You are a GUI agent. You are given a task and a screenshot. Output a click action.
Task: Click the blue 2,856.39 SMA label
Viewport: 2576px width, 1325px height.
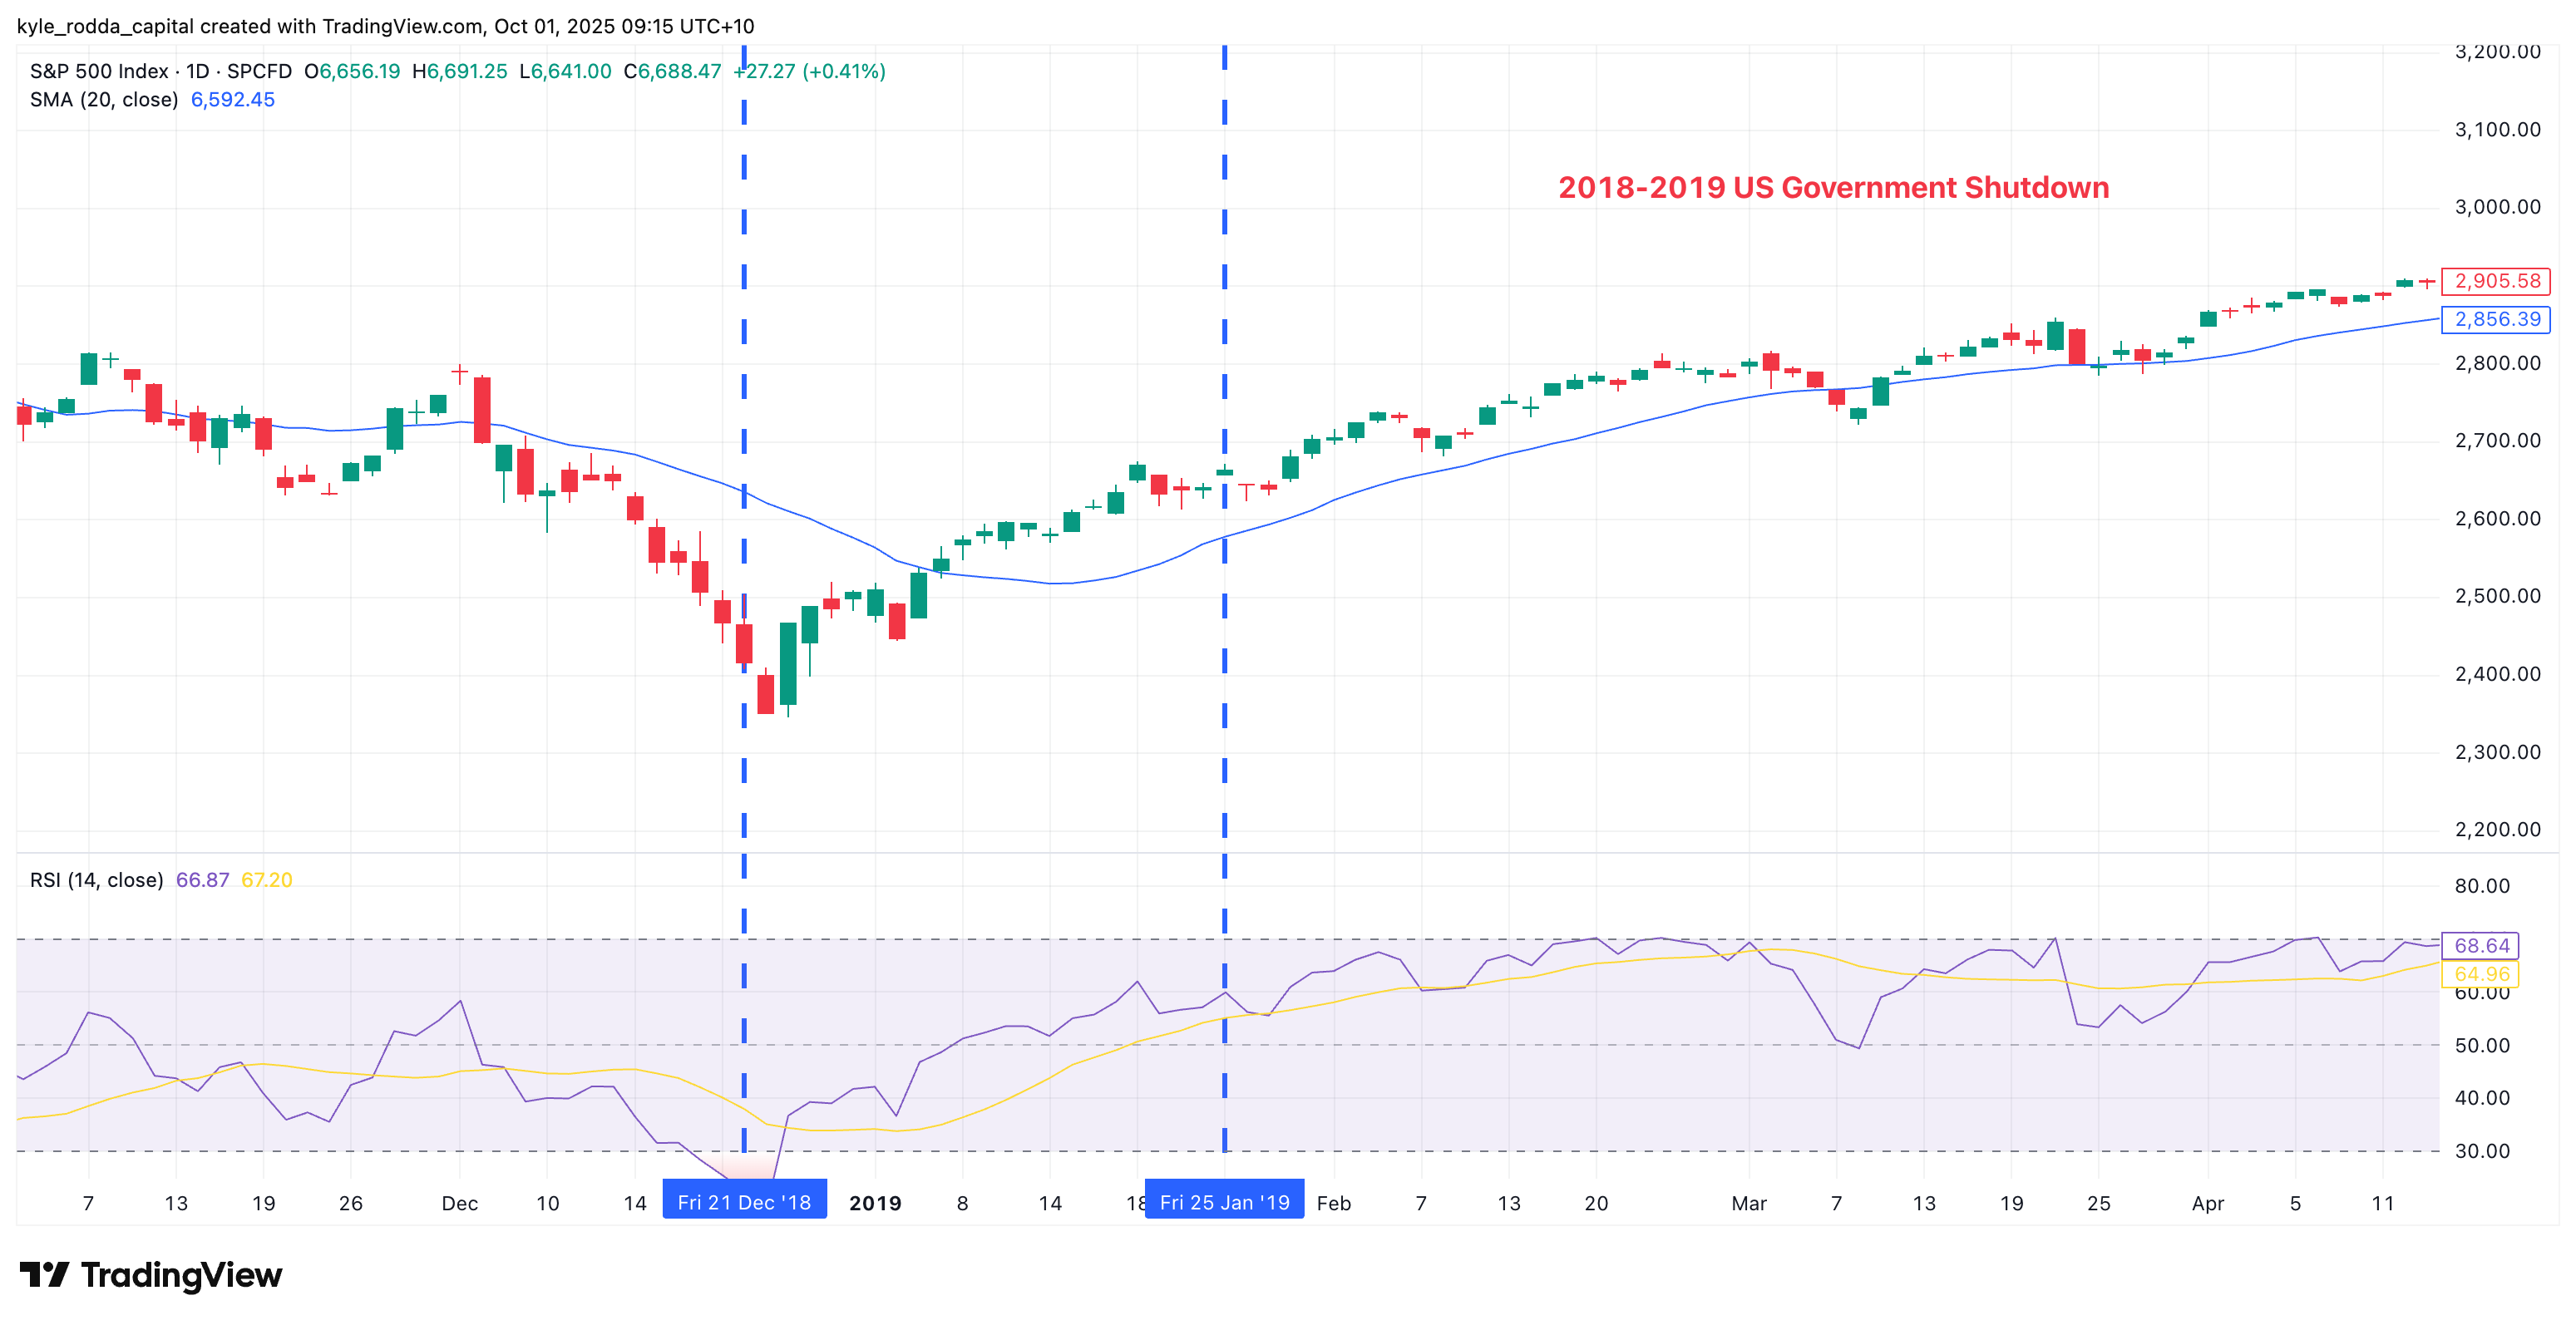pyautogui.click(x=2496, y=319)
